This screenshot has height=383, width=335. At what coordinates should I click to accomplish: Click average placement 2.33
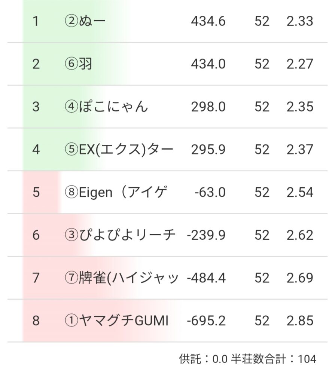coord(300,21)
